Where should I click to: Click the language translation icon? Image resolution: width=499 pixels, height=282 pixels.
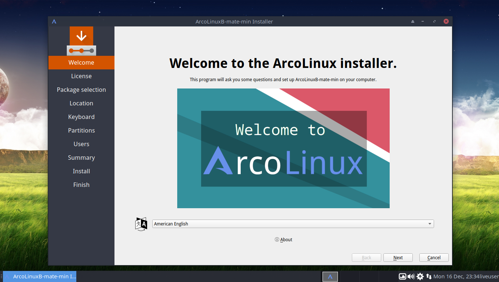coord(141,224)
